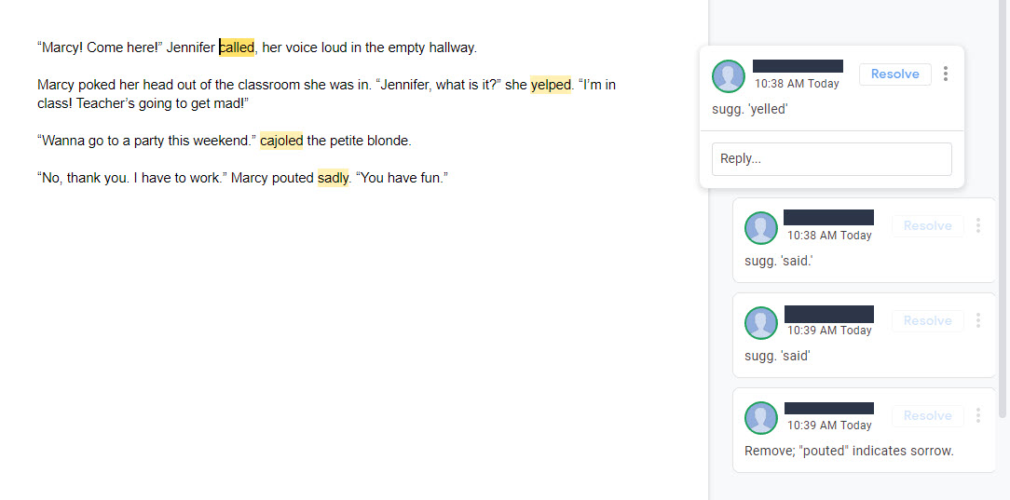Click the highlighted word 'sadly'
The width and height of the screenshot is (1010, 500).
[x=333, y=178]
